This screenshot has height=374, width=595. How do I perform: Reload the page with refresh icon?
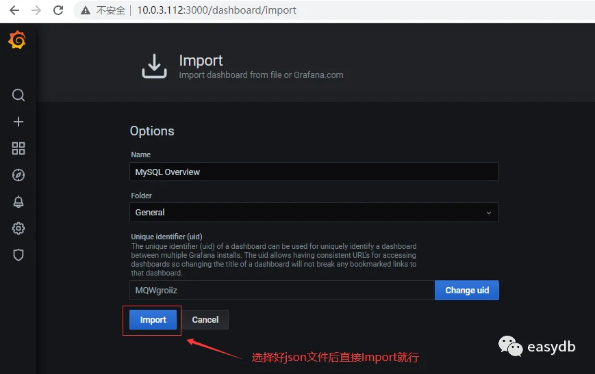(58, 10)
